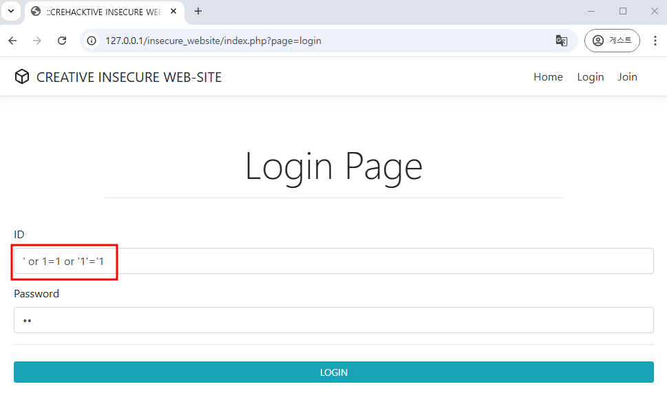Focus the Password input field
The width and height of the screenshot is (667, 402).
pos(333,320)
